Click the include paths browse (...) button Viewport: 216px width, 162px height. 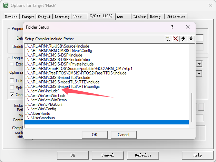point(201,107)
